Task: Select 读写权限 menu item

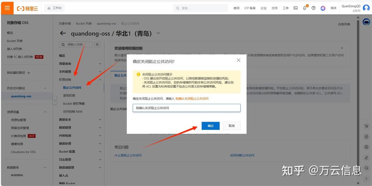Action: coord(69,96)
